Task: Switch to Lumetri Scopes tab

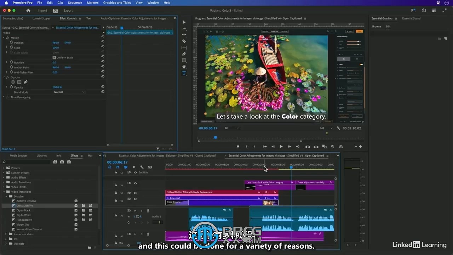Action: click(x=41, y=18)
